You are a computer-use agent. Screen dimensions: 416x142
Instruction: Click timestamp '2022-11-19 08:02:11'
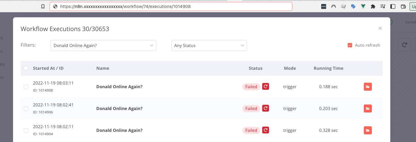(x=53, y=127)
